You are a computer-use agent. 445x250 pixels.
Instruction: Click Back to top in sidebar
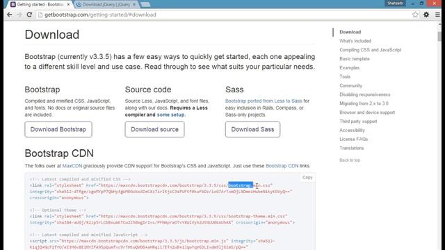[x=350, y=160]
